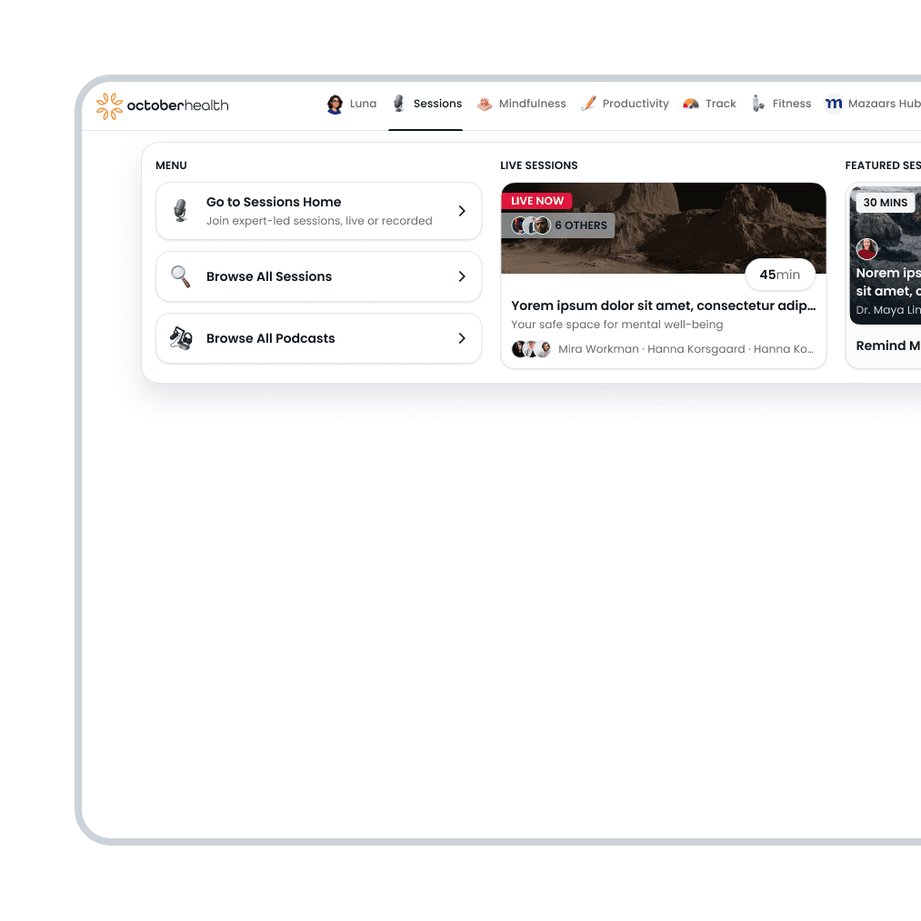This screenshot has width=921, height=921.
Task: Open the Mindfulness tab
Action: point(521,104)
